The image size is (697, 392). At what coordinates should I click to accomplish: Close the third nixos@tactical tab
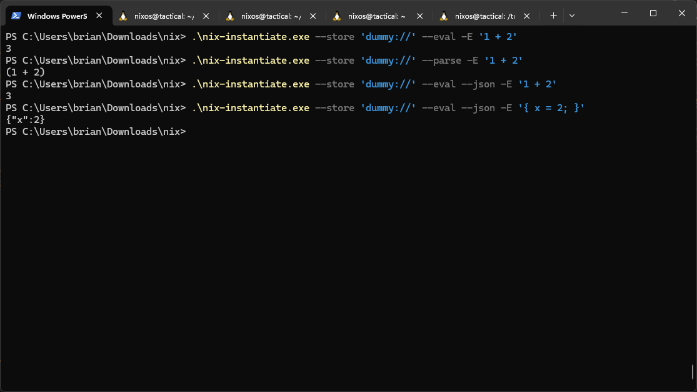pos(313,16)
